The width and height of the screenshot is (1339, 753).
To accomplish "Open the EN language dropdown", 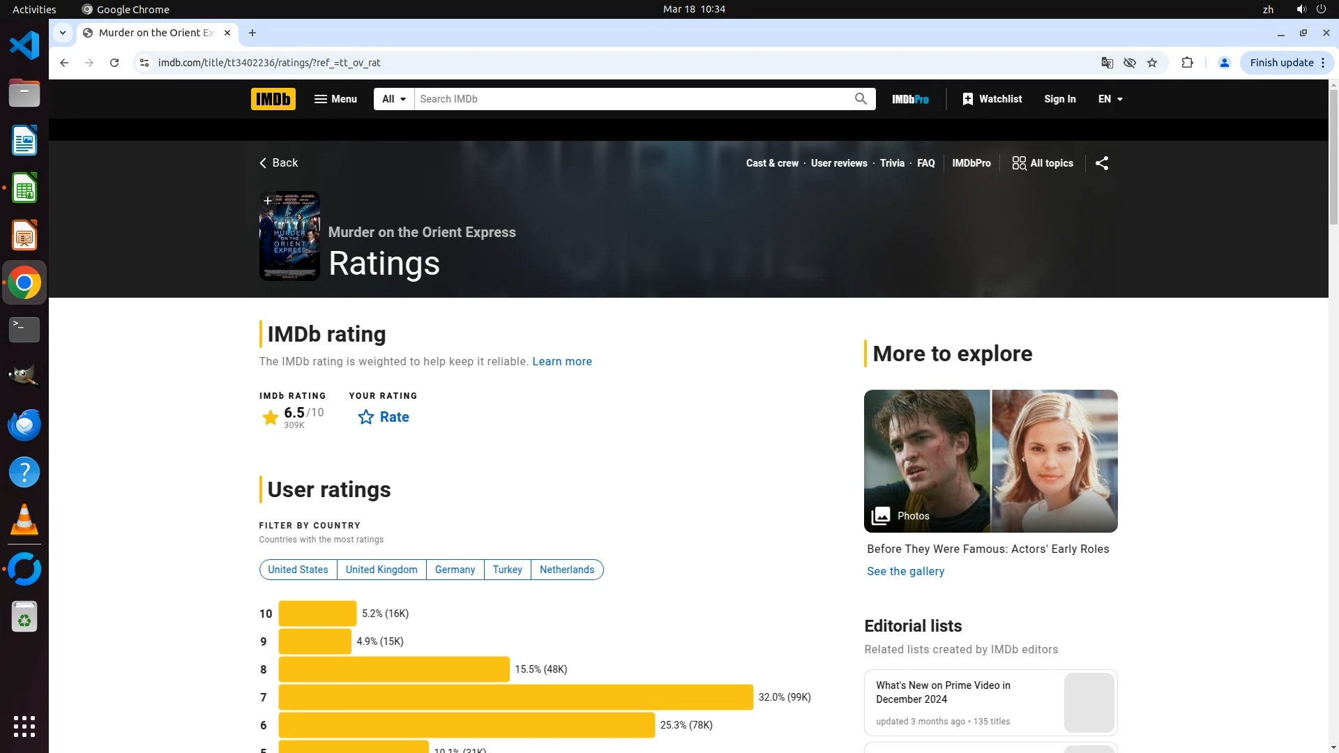I will [1110, 99].
